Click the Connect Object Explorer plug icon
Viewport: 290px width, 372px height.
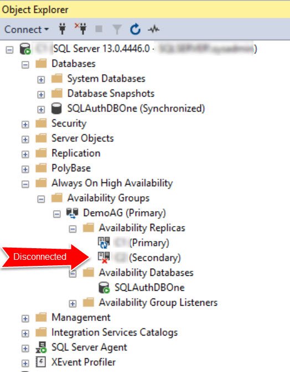coord(62,29)
